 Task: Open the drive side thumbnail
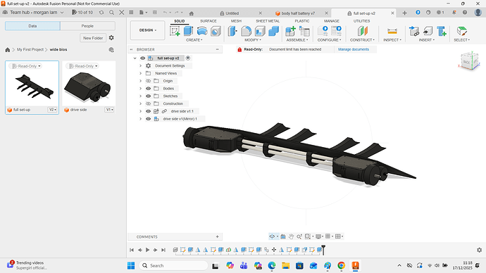coord(89,88)
